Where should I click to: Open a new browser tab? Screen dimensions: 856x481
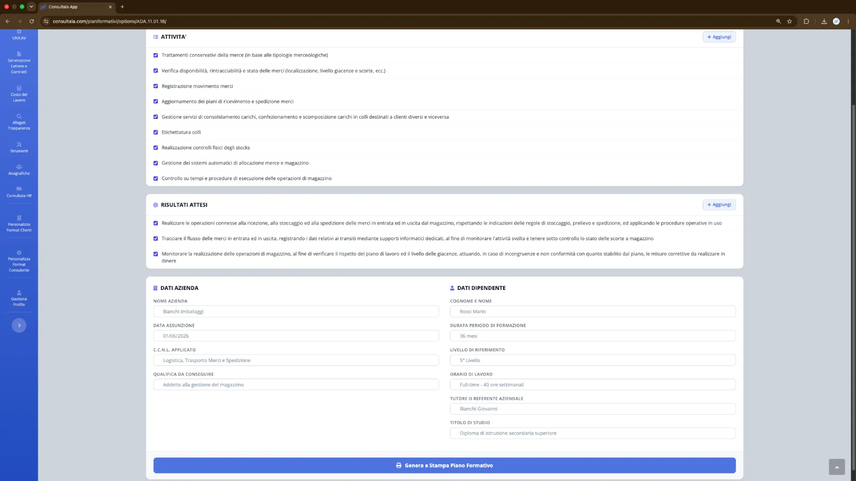tap(122, 7)
